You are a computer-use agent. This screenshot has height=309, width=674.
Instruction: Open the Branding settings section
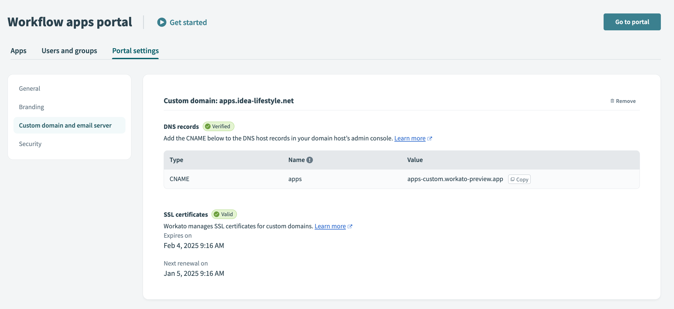[31, 107]
